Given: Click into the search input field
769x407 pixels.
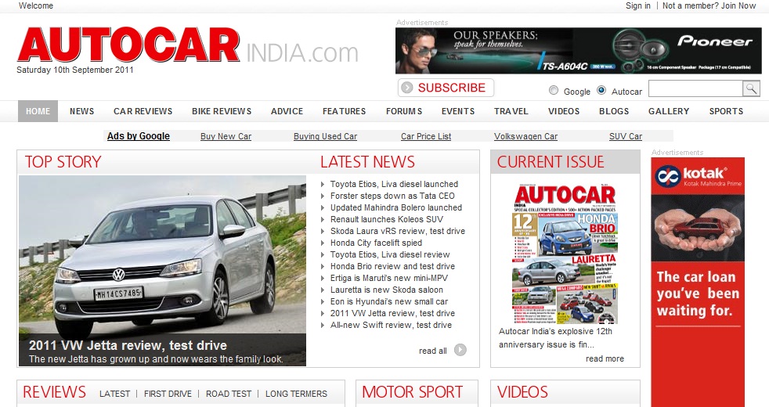Looking at the screenshot, I should point(695,88).
